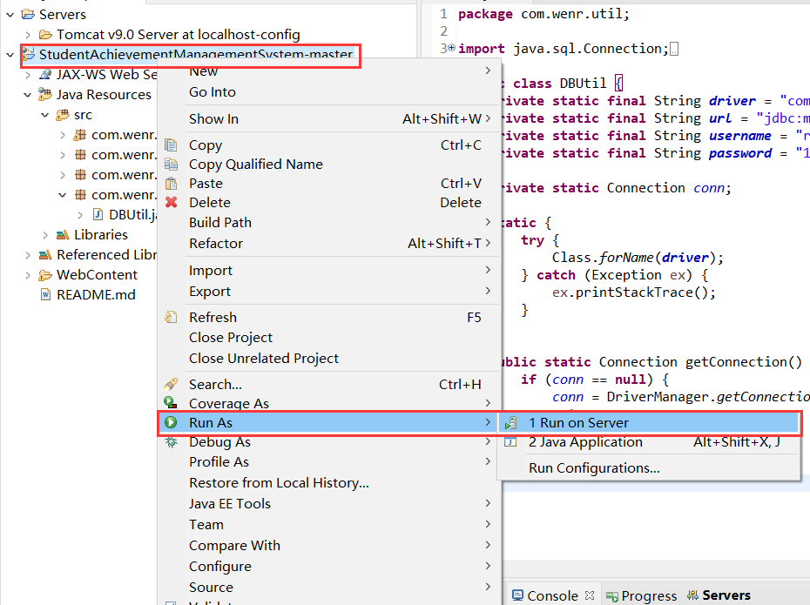
Task: Choose Import from context menu
Action: pos(328,270)
